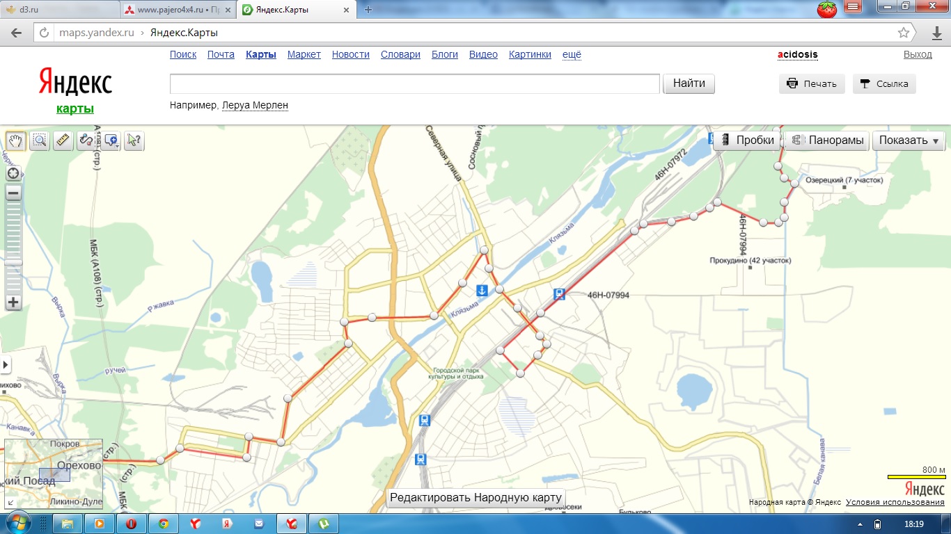Click the Леруа Мерлен example link
The image size is (951, 534).
(x=255, y=105)
